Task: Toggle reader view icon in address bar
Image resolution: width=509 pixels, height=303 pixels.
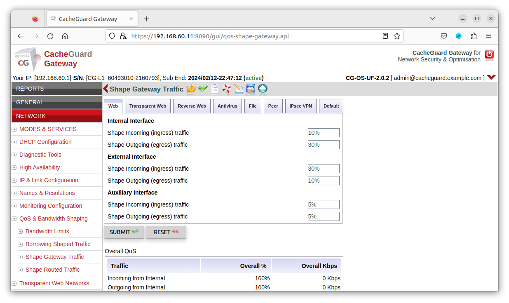Action: click(385, 36)
